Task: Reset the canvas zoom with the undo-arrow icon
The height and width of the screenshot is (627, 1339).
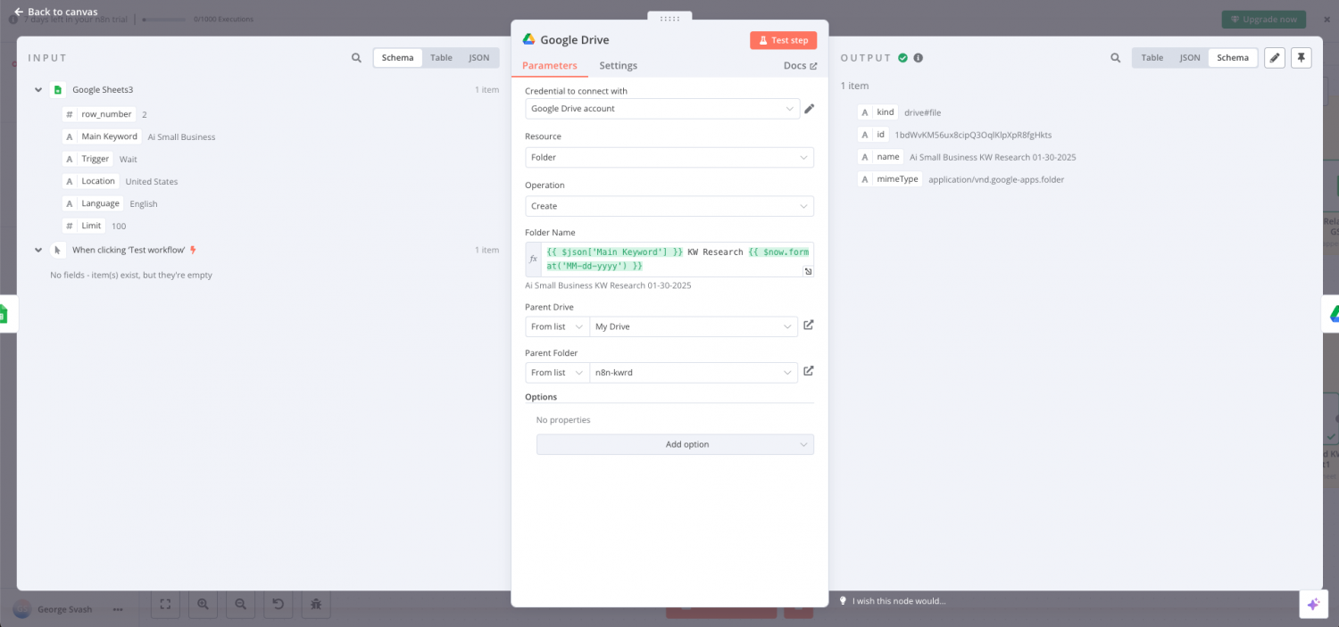Action: [x=278, y=604]
